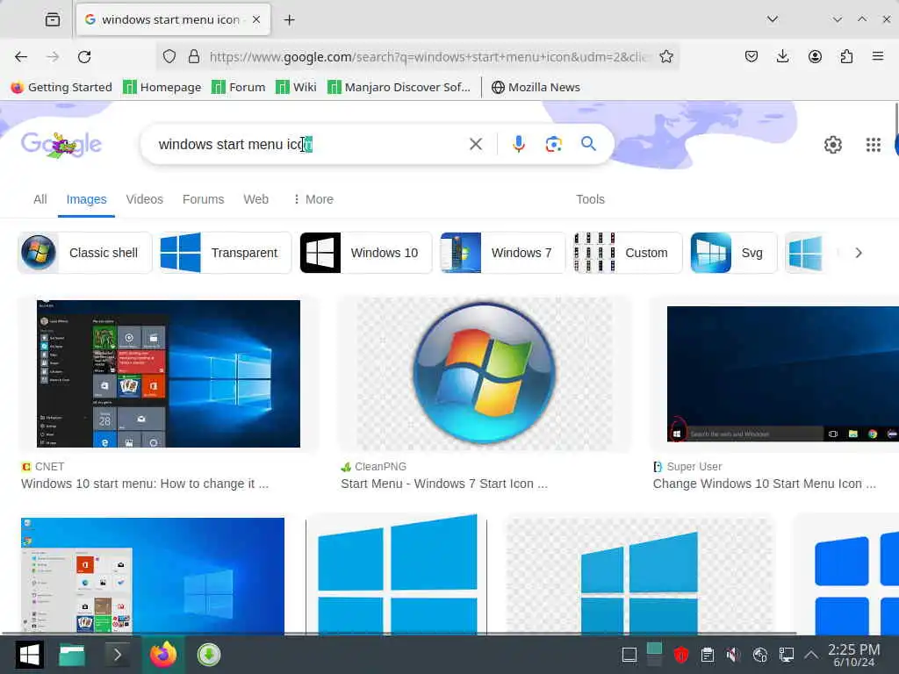The image size is (899, 674).
Task: Open the More search filters menu
Action: tap(313, 199)
